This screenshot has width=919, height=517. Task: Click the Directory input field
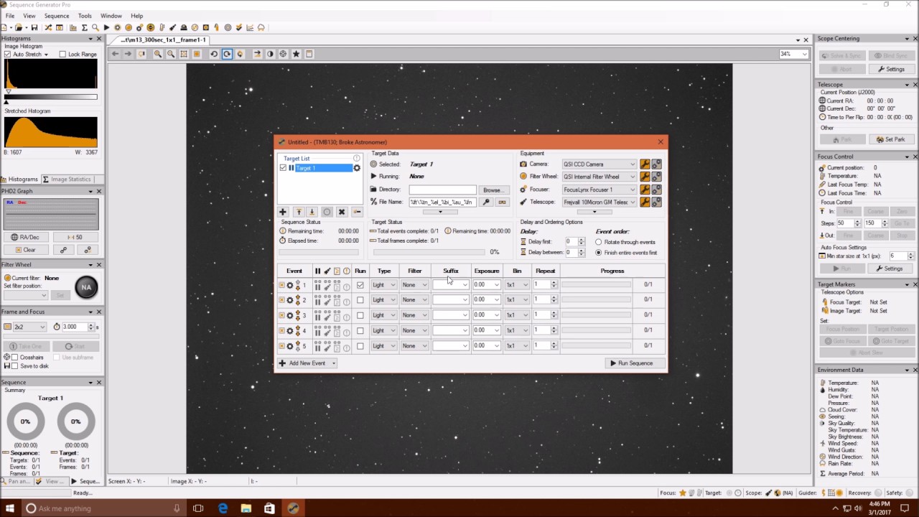pos(442,190)
